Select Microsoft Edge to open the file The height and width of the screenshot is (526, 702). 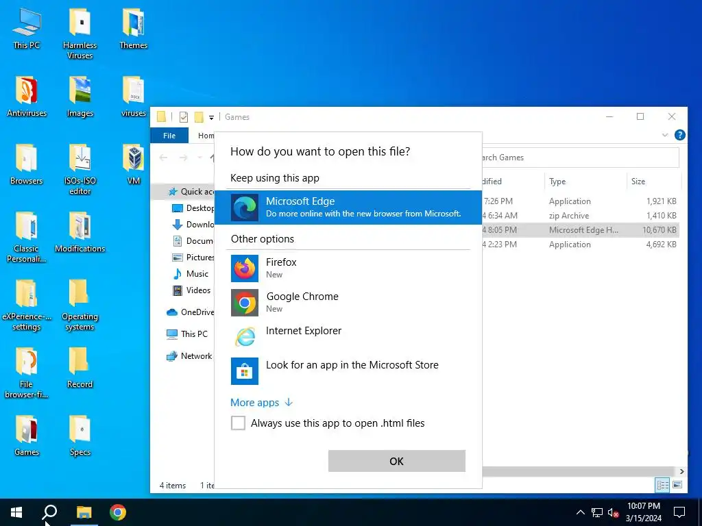point(348,207)
